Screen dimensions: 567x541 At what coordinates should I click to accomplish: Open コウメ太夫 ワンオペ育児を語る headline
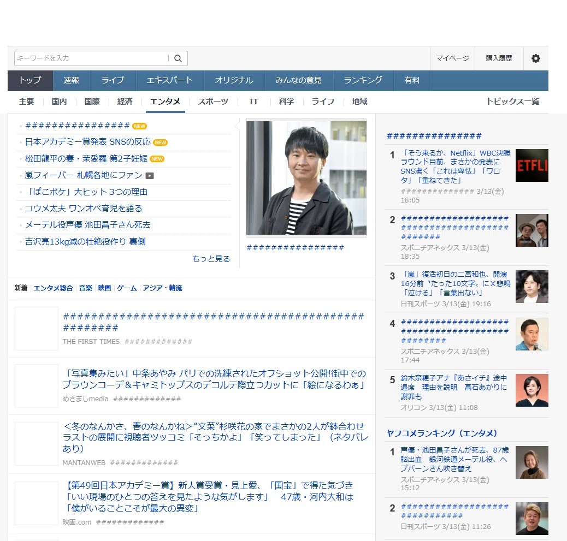[x=83, y=209]
